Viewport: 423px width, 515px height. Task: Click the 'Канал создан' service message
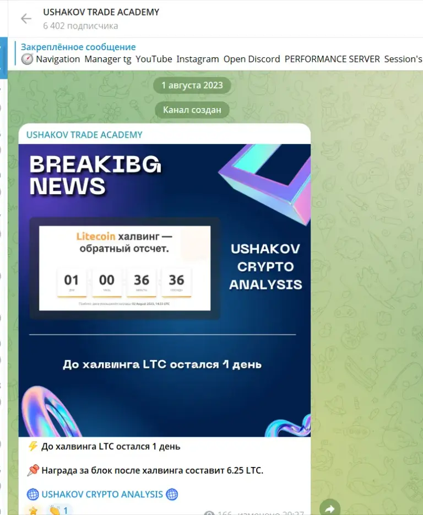point(192,110)
